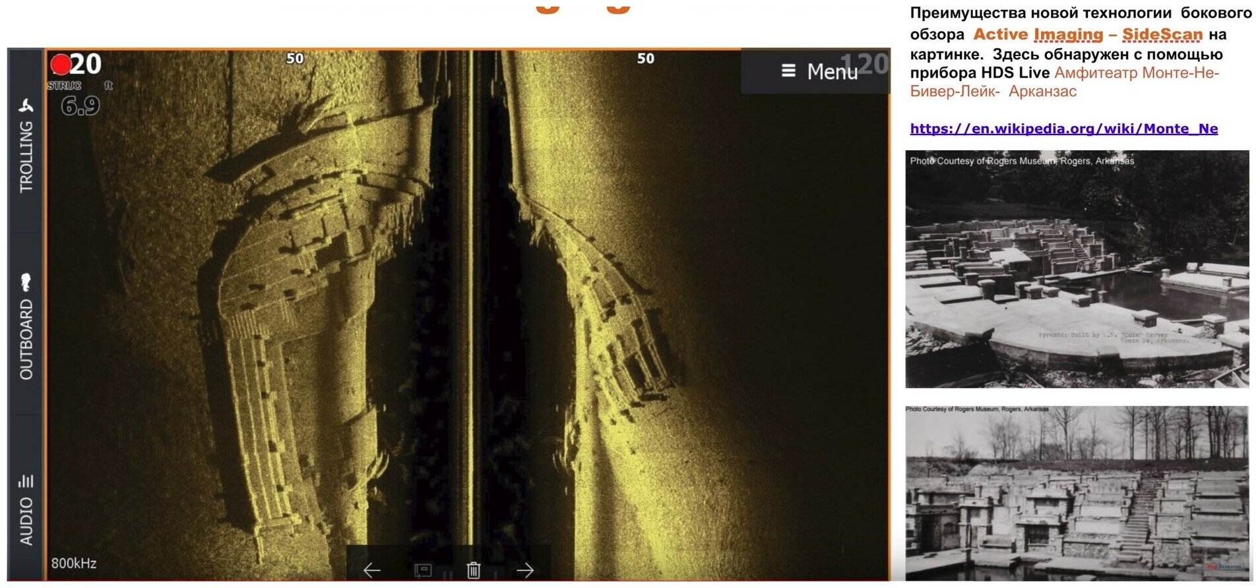Click the 6.9 depth reading
This screenshot has height=588, width=1260.
click(x=80, y=105)
